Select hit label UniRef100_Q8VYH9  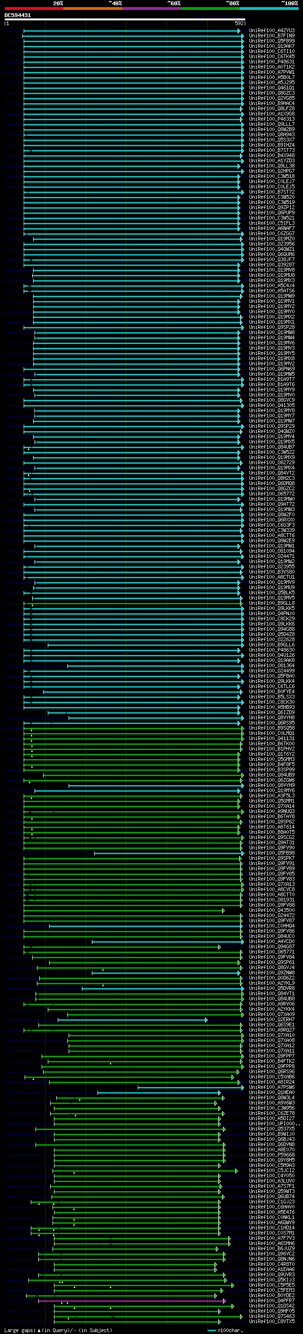(272, 786)
